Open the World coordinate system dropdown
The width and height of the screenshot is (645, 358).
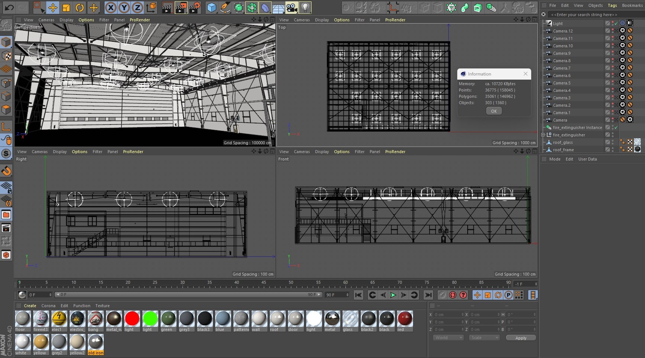[448, 338]
